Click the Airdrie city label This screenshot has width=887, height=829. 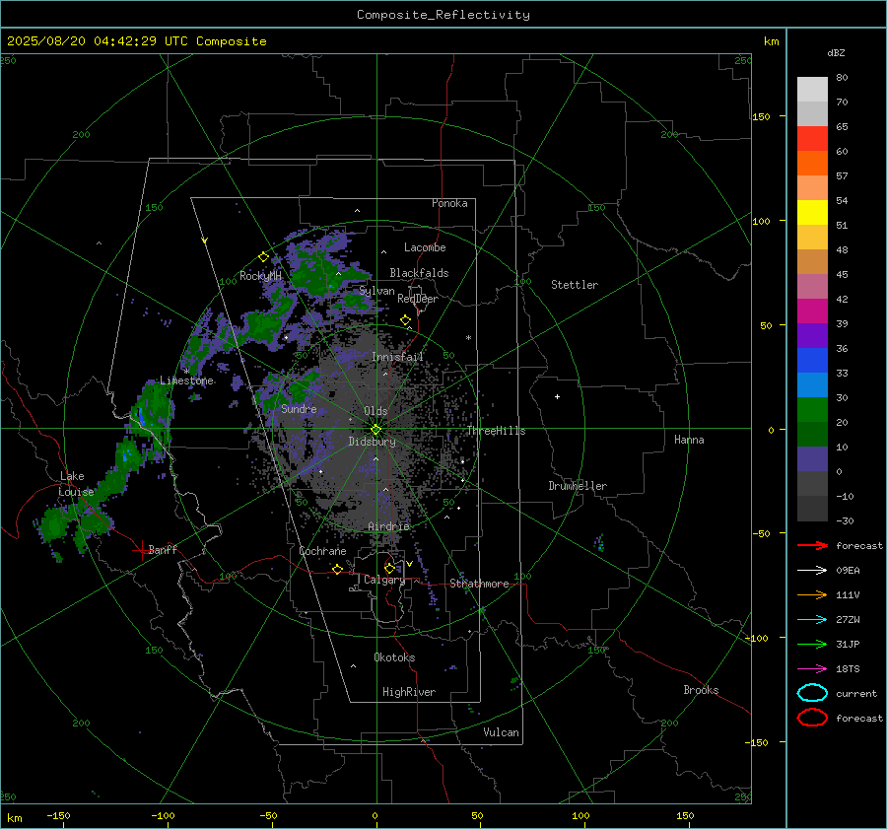(x=388, y=526)
